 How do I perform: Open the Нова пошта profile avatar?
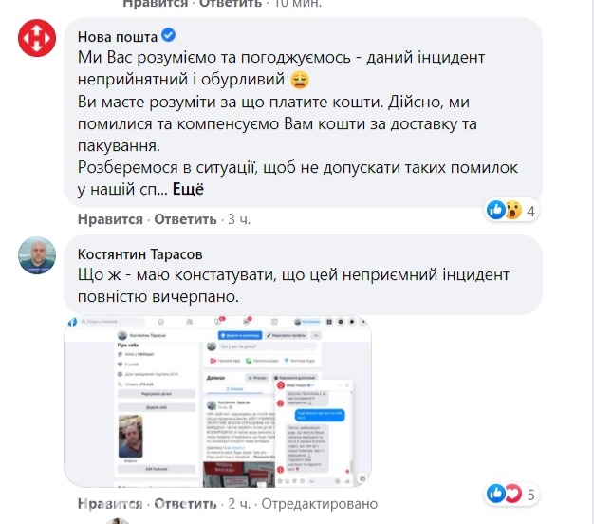click(x=37, y=38)
